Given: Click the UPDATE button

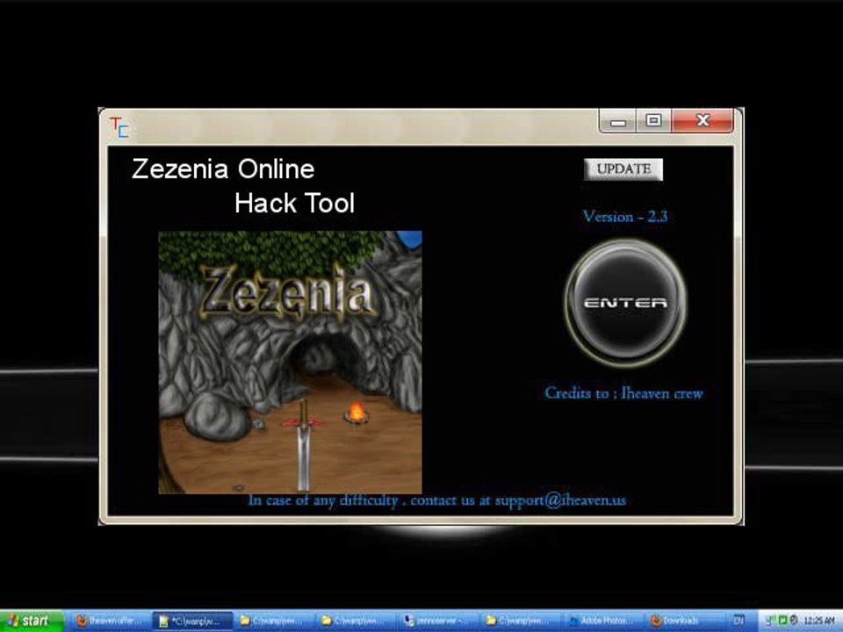Looking at the screenshot, I should [623, 169].
